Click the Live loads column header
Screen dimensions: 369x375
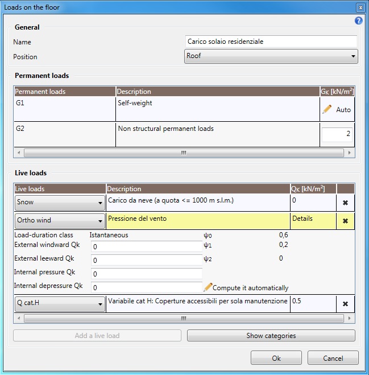coord(60,189)
